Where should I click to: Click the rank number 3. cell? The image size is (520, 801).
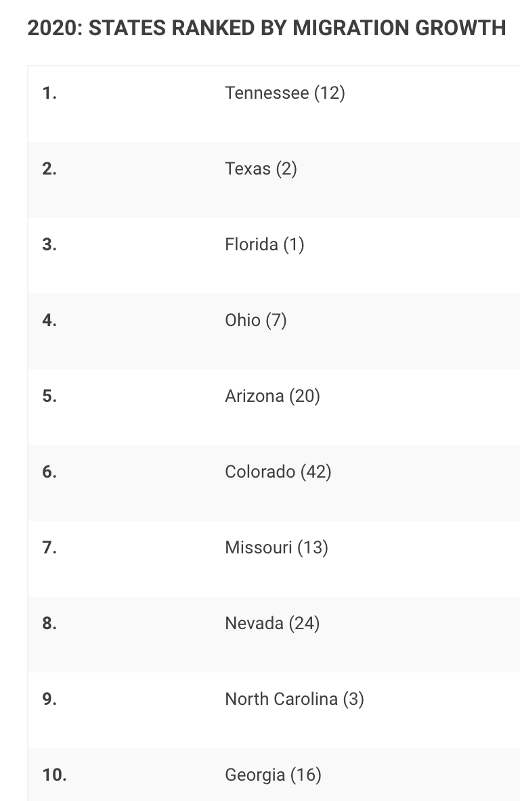[x=49, y=244]
